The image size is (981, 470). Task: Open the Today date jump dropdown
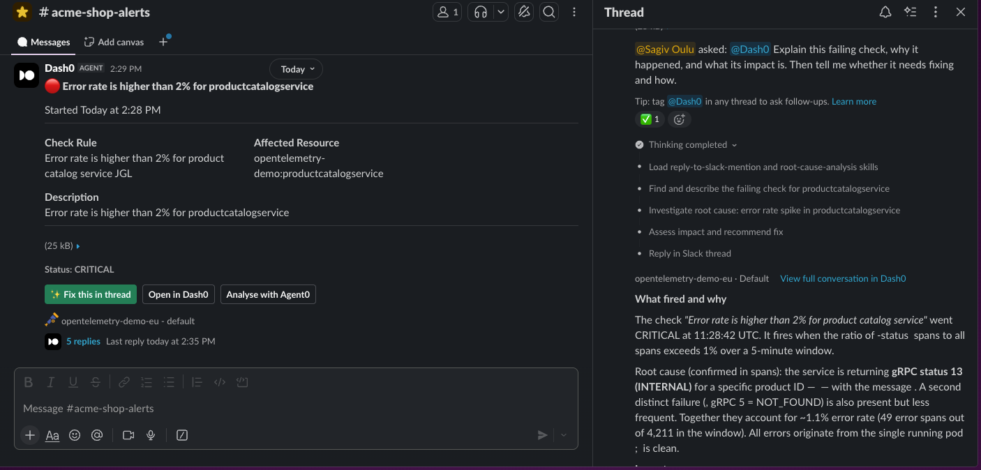click(297, 69)
